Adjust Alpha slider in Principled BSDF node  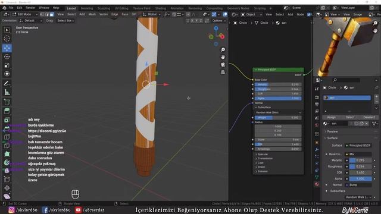(x=278, y=99)
